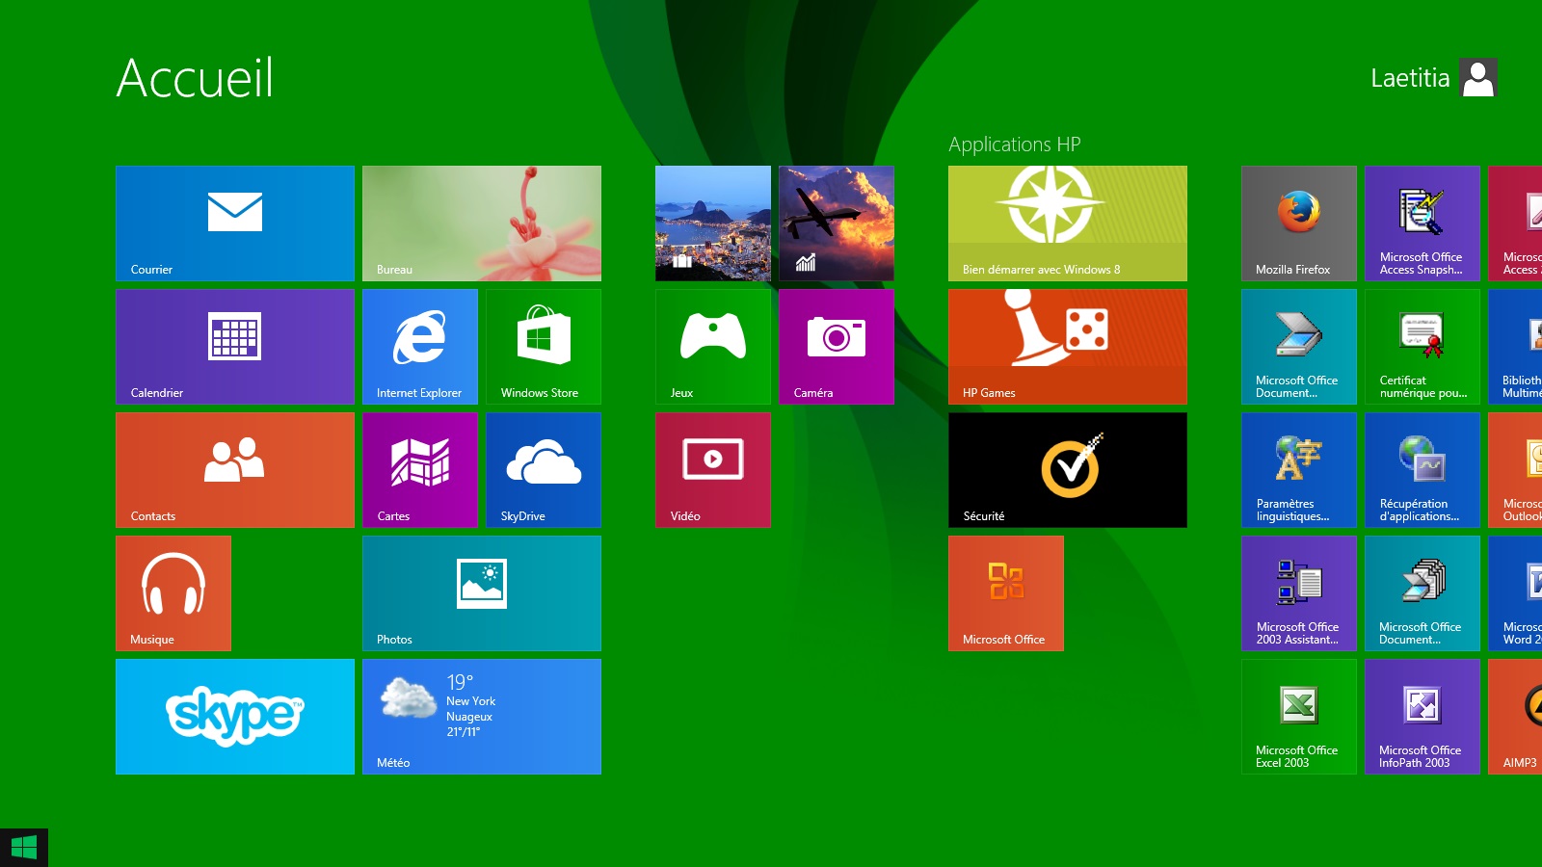This screenshot has width=1542, height=867.
Task: Open the SkyDrive tile
Action: coord(544,470)
